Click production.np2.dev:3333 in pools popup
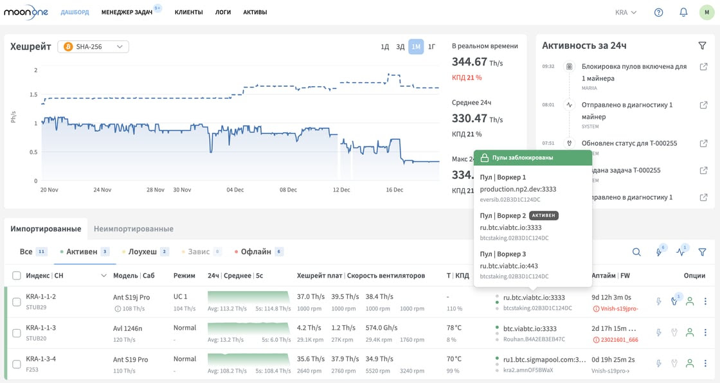Viewport: 720px width, 383px height. pyautogui.click(x=518, y=189)
